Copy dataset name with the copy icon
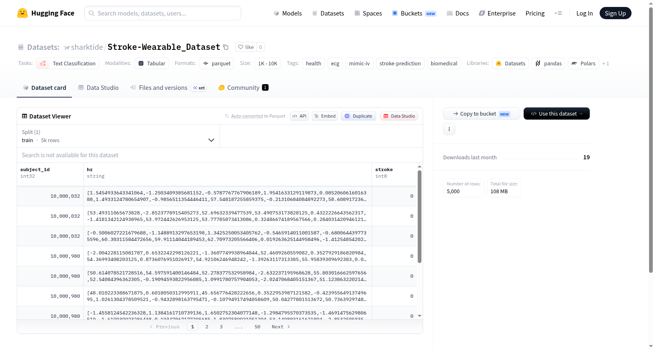This screenshot has height=350, width=654. (226, 47)
